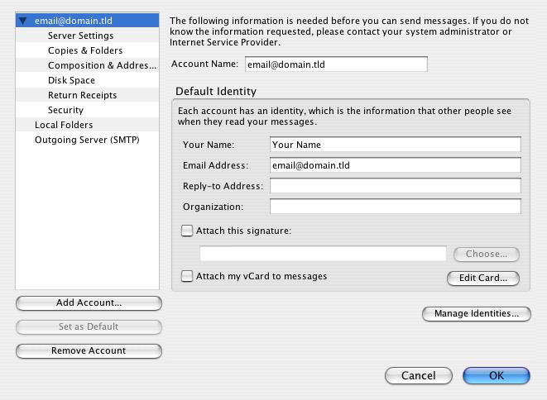Open Return Receipts settings
547x400 pixels.
tap(82, 95)
